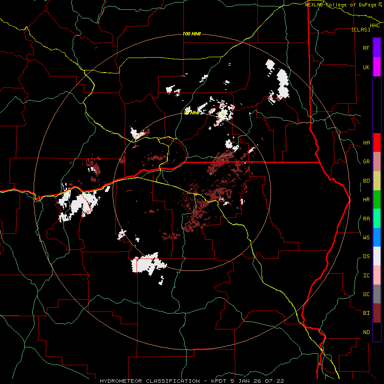Click the '50 NMI' range ring label

click(x=192, y=113)
